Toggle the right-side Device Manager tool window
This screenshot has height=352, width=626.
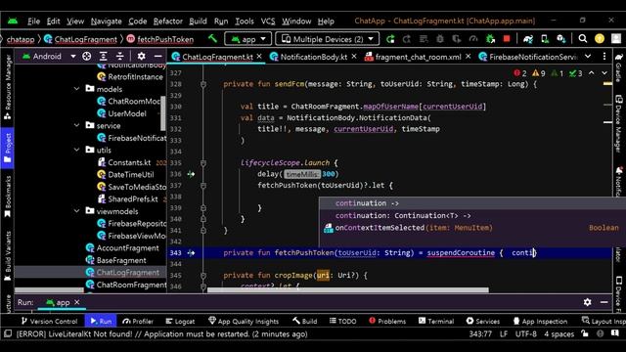(619, 124)
